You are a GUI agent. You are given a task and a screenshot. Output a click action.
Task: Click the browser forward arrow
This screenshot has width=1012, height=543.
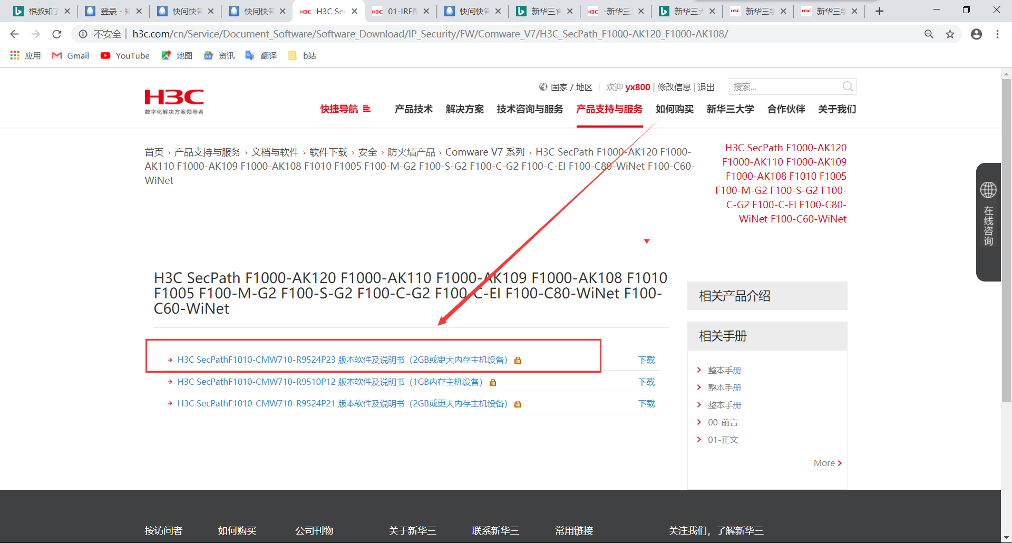[x=35, y=34]
